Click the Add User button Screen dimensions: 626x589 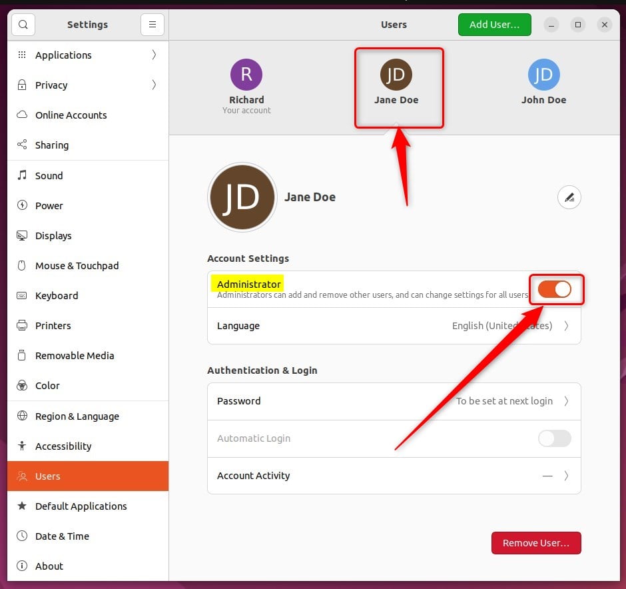point(494,24)
